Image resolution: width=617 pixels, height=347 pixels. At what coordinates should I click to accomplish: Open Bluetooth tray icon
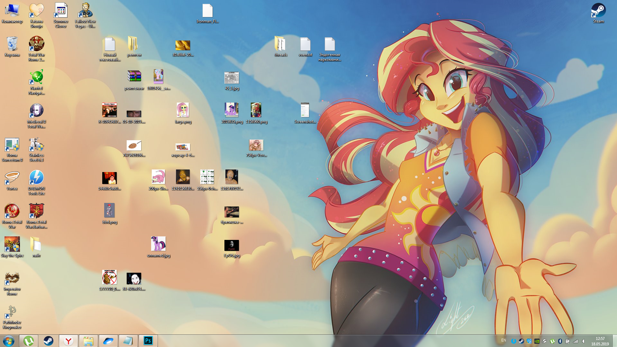pos(560,341)
